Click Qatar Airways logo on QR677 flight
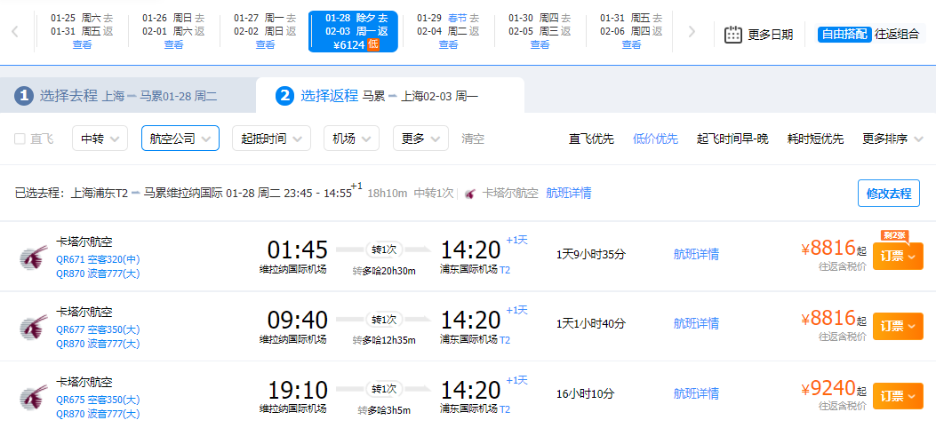 32,328
